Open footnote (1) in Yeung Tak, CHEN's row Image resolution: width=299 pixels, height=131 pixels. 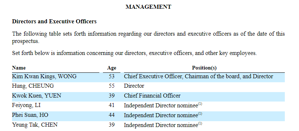click(x=200, y=124)
